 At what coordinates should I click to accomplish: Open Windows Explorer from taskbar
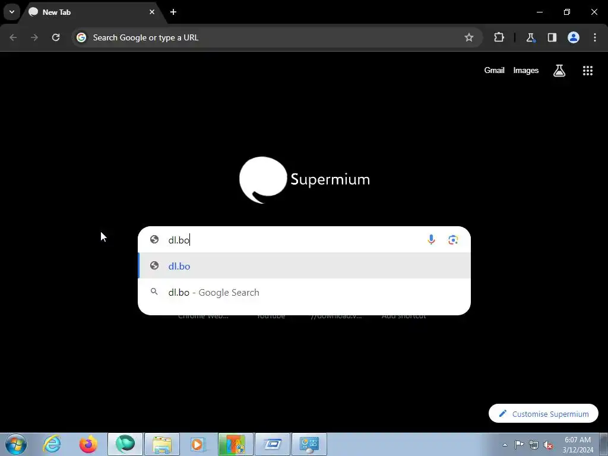tap(162, 444)
